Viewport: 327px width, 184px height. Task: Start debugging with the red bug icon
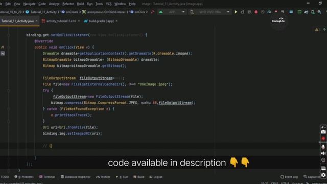(x=256, y=12)
